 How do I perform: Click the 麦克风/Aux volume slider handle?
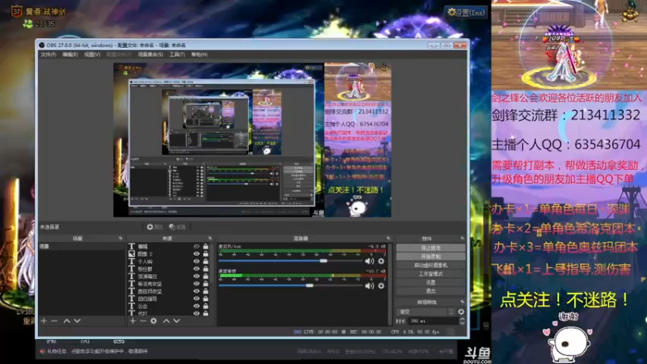[323, 260]
